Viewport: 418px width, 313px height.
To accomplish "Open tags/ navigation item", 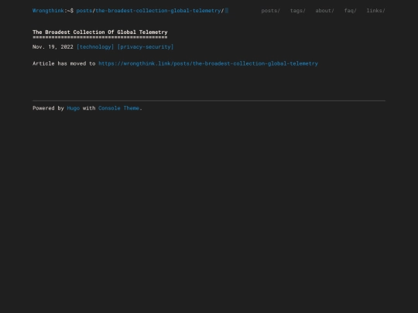I will click(298, 11).
